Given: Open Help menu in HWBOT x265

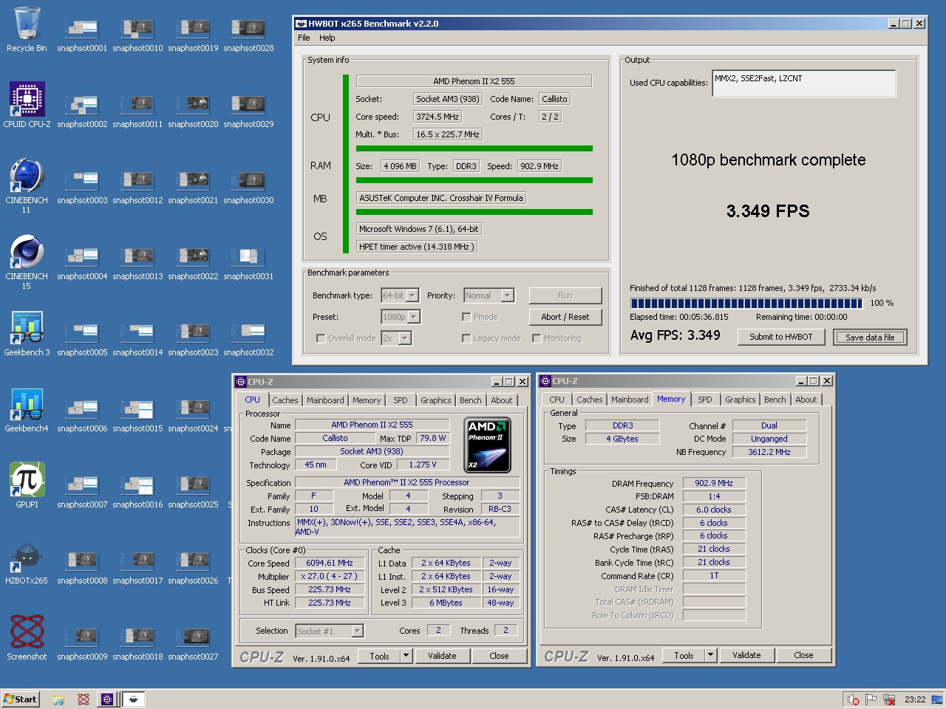Looking at the screenshot, I should (327, 38).
